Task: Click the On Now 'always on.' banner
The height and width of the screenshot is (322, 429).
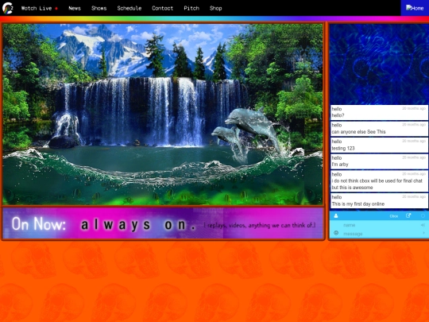Action: (x=163, y=223)
